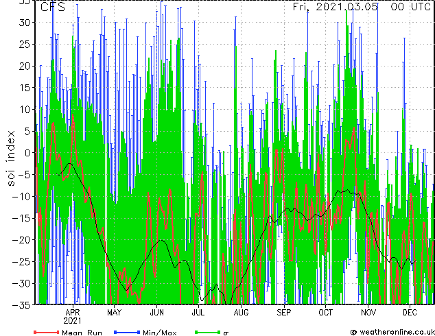Click the JUL month axis label
Viewport: 435px width, 336px height.
point(198,313)
